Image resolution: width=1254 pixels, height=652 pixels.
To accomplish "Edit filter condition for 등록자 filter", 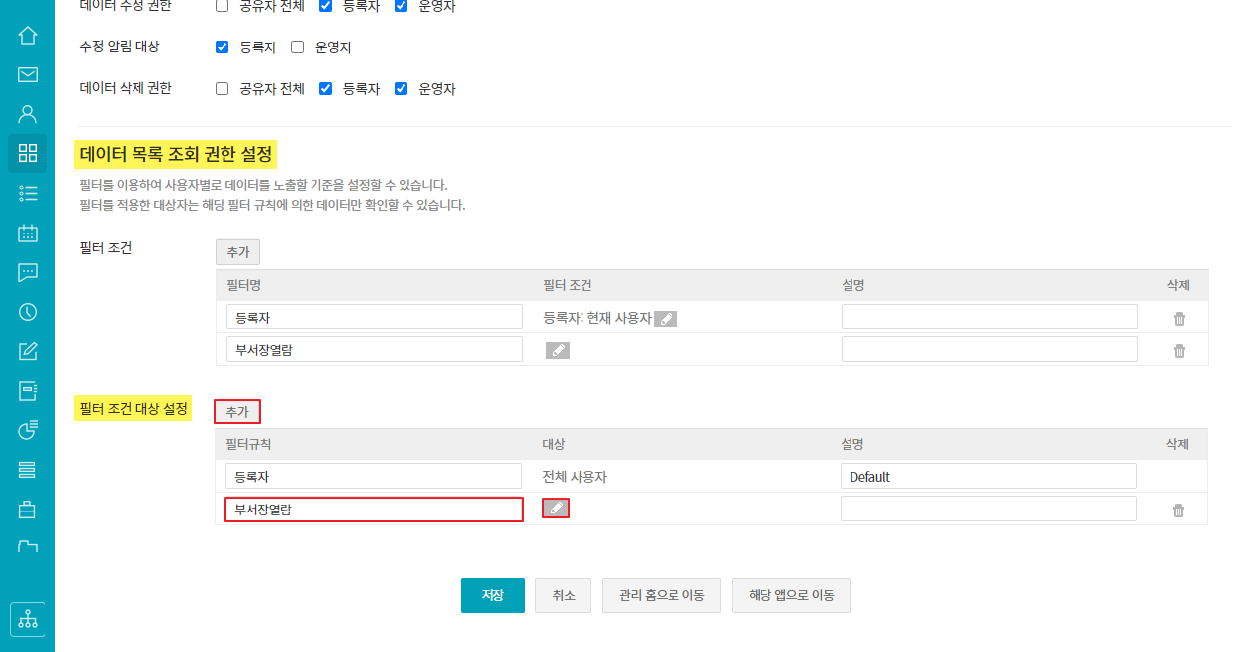I will 666,319.
